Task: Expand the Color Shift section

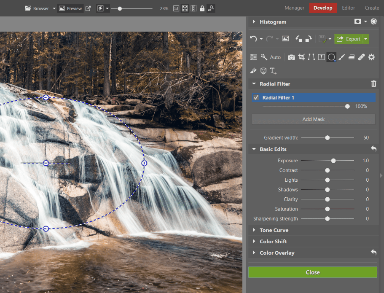Action: point(254,241)
